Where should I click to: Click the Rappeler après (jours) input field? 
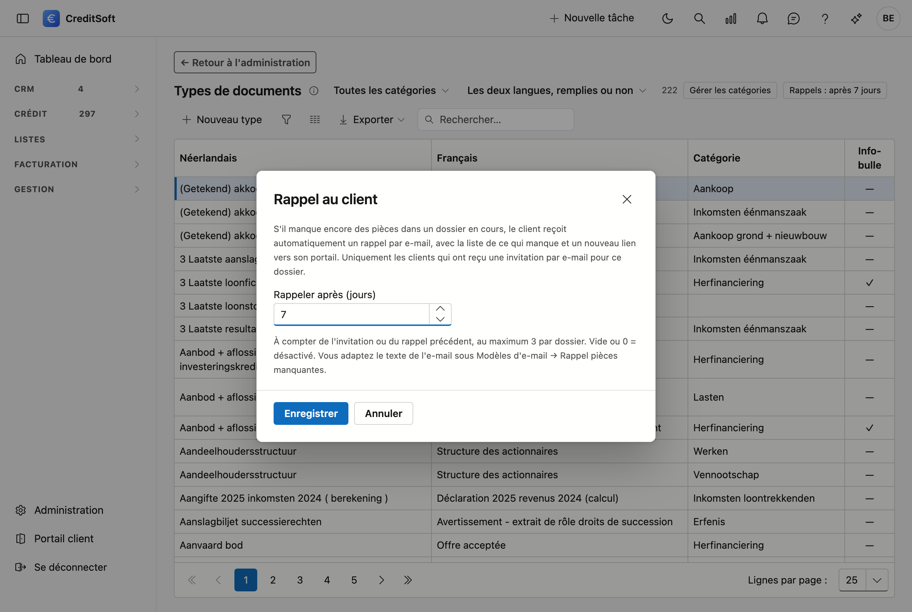coord(351,314)
